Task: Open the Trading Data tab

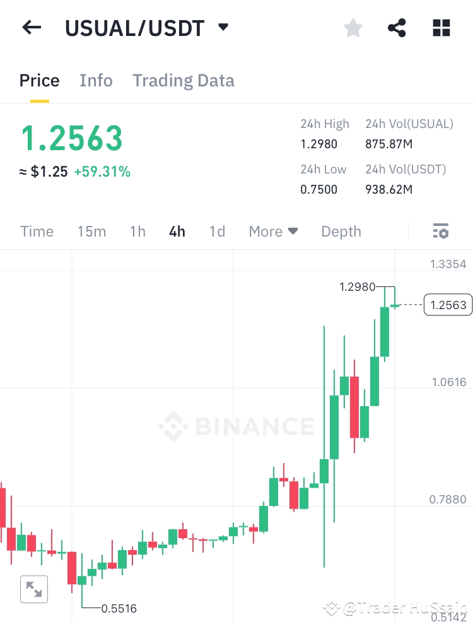Action: pos(183,80)
